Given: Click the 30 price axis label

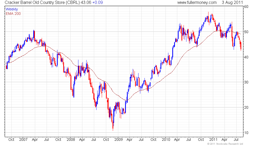Looking at the screenshot, I should point(246,82).
